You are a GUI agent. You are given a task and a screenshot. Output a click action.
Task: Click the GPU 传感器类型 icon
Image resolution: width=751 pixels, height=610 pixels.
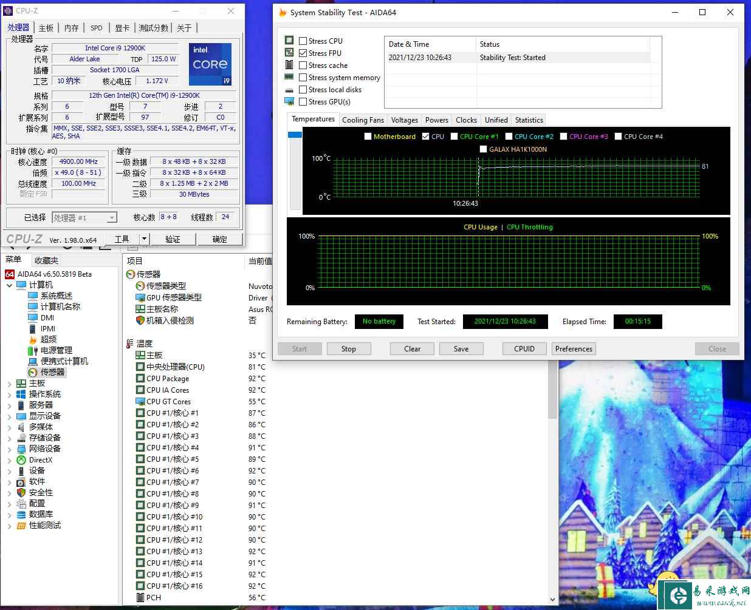[140, 297]
